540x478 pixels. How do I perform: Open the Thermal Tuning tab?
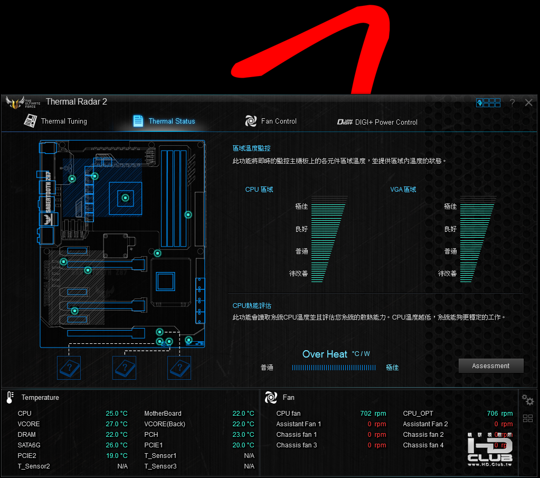click(x=55, y=121)
